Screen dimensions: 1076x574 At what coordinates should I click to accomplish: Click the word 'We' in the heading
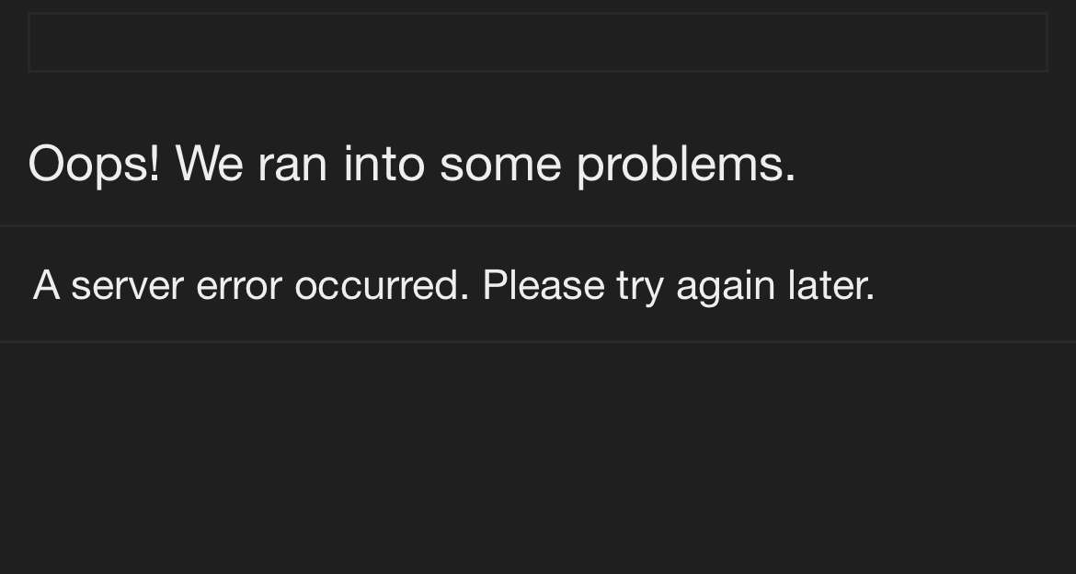210,165
